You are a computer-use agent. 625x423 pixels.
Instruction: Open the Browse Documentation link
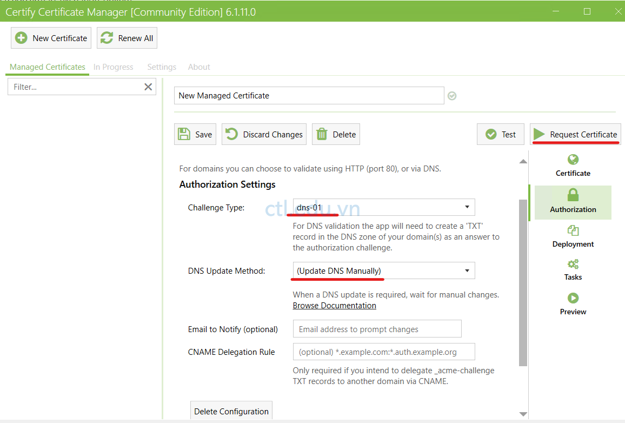tap(334, 305)
